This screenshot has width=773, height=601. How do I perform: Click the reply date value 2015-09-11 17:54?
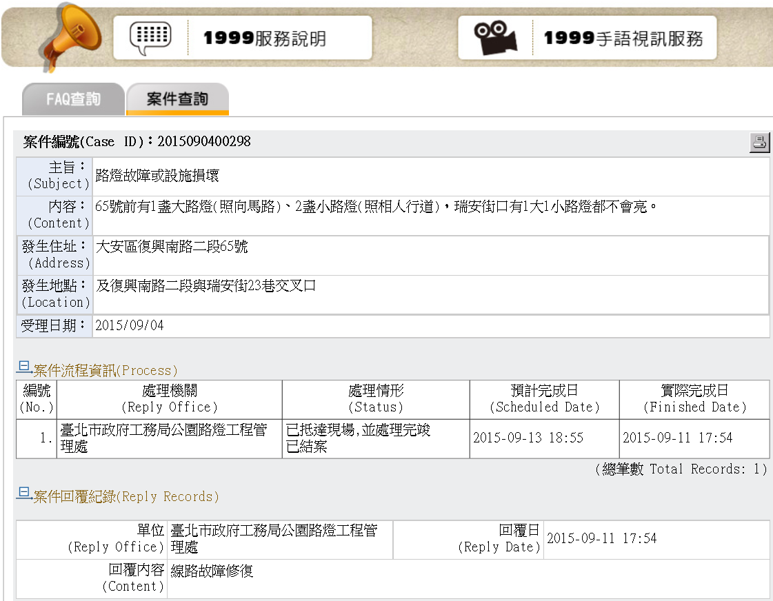[601, 538]
